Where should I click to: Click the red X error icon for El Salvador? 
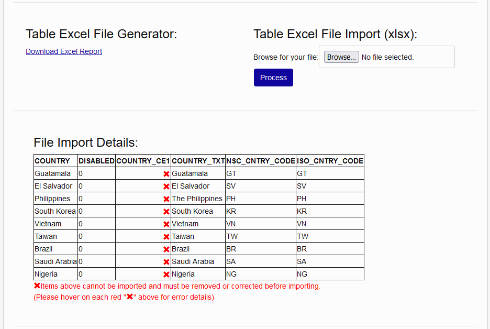tap(166, 185)
